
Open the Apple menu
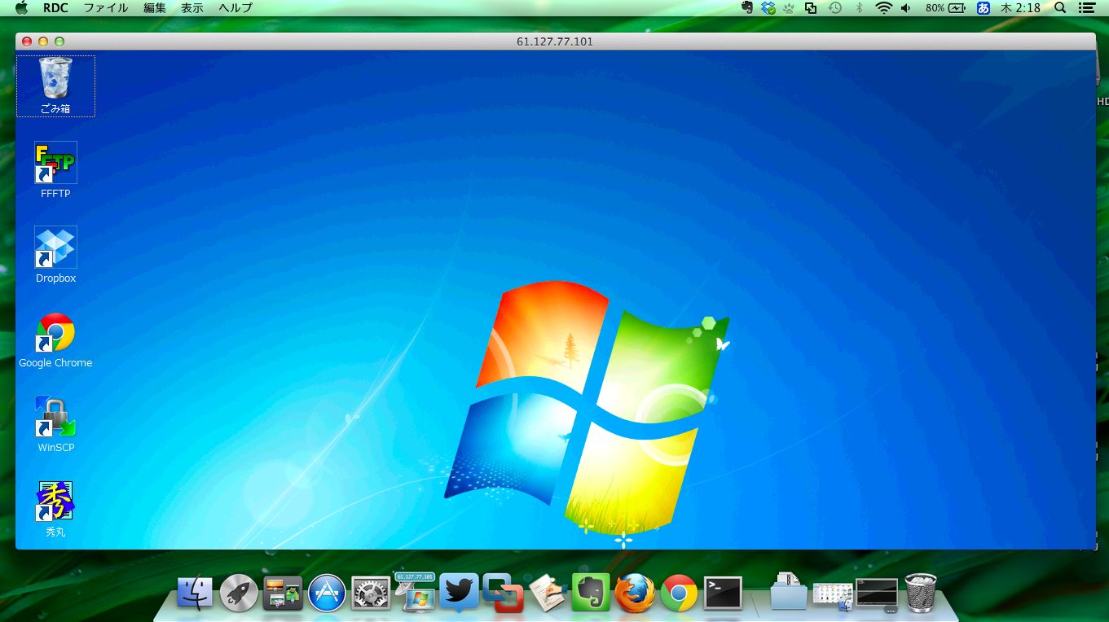point(21,8)
